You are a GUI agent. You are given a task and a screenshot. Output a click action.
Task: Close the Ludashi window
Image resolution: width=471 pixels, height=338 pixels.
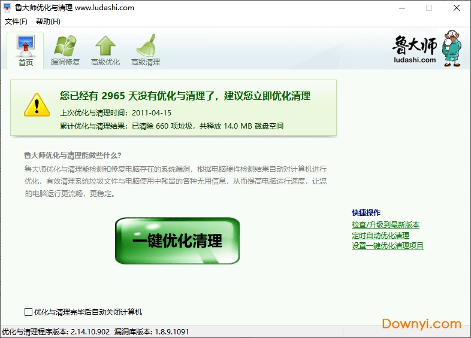tap(456, 8)
